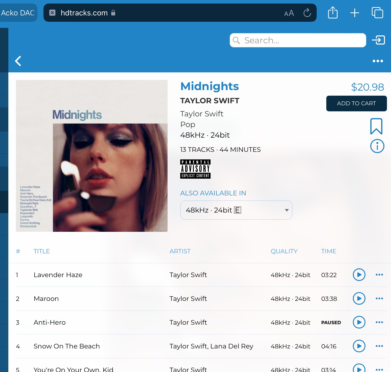Select the Anti-Hero track title
This screenshot has width=391, height=372.
coord(50,322)
